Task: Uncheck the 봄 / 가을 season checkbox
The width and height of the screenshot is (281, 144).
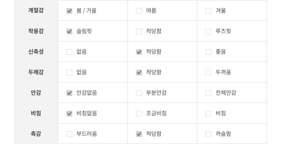Action: tap(69, 11)
